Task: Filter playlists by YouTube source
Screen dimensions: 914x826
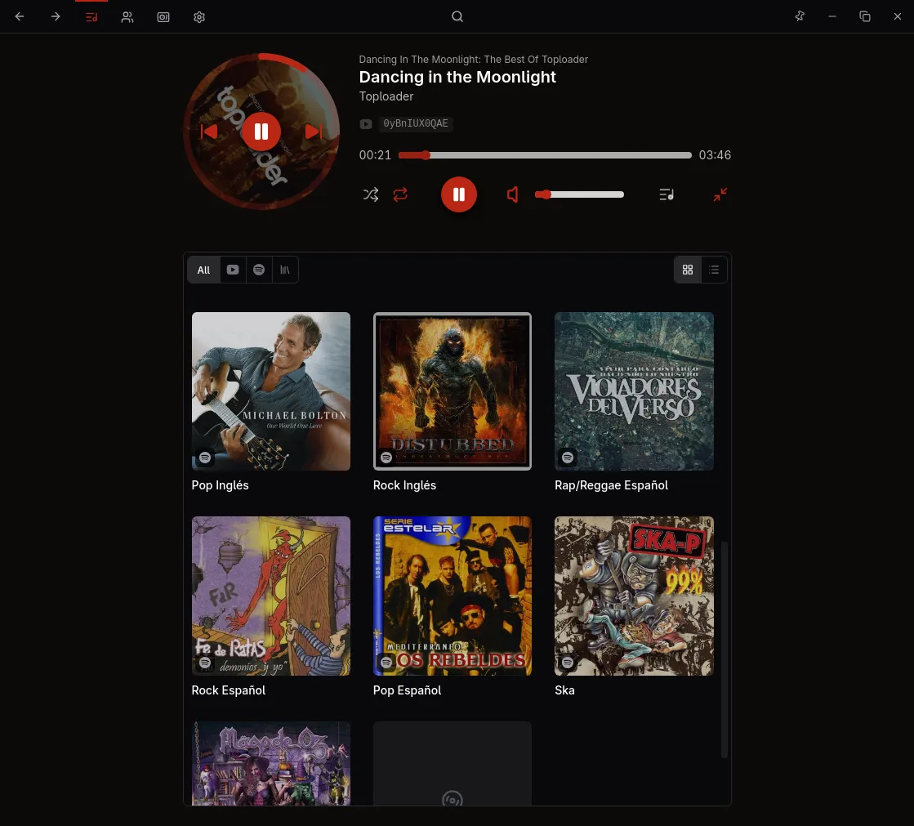Action: point(233,270)
